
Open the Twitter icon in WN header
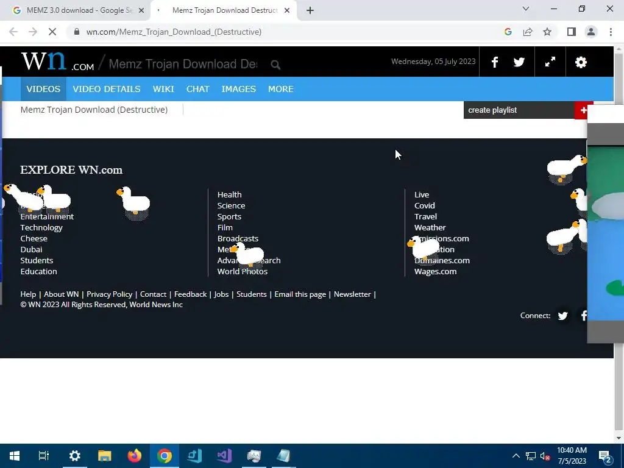pos(519,62)
